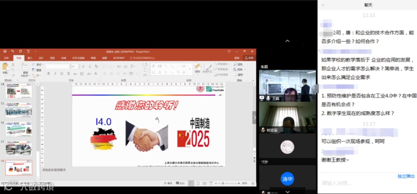
Task: Switch to the 设计 Design tab
Action: pyautogui.click(x=41, y=58)
